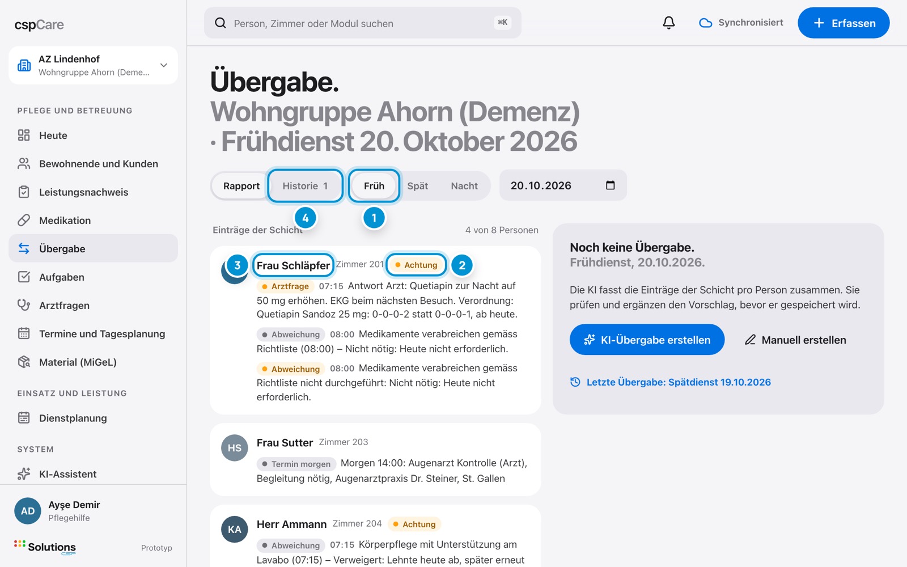The height and width of the screenshot is (567, 907).
Task: Click the Termine und Tagesplanung calendar icon
Action: (x=24, y=333)
